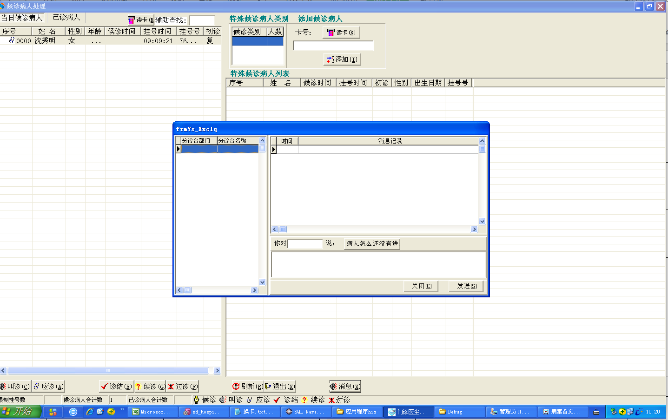Open the Debug folder taskbar item
The width and height of the screenshot is (668, 420).
(459, 412)
